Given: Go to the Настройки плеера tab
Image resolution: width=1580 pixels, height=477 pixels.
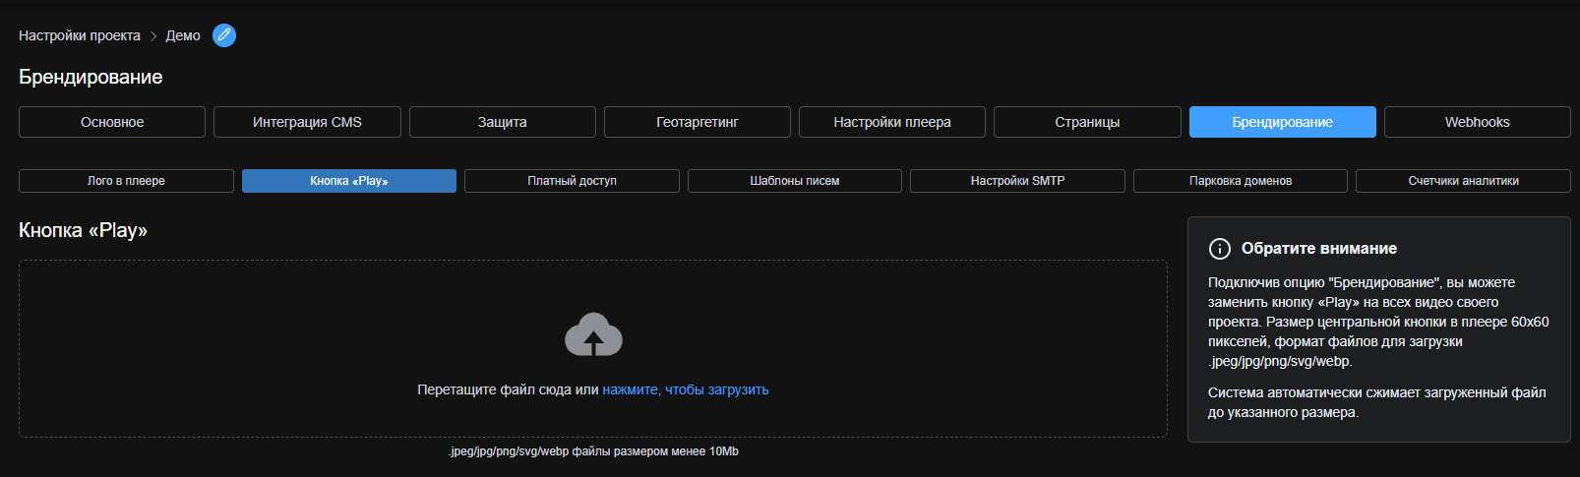Looking at the screenshot, I should point(892,122).
